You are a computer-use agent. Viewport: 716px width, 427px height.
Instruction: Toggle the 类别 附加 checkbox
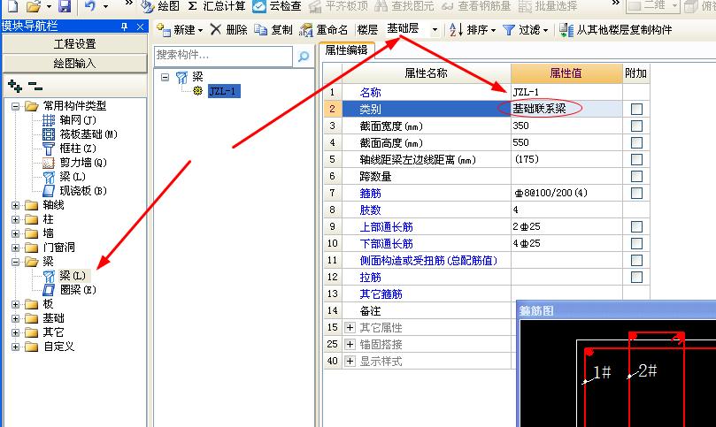[x=636, y=109]
